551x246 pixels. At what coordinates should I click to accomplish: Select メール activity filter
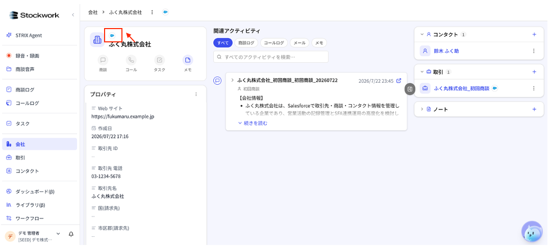[x=299, y=43]
